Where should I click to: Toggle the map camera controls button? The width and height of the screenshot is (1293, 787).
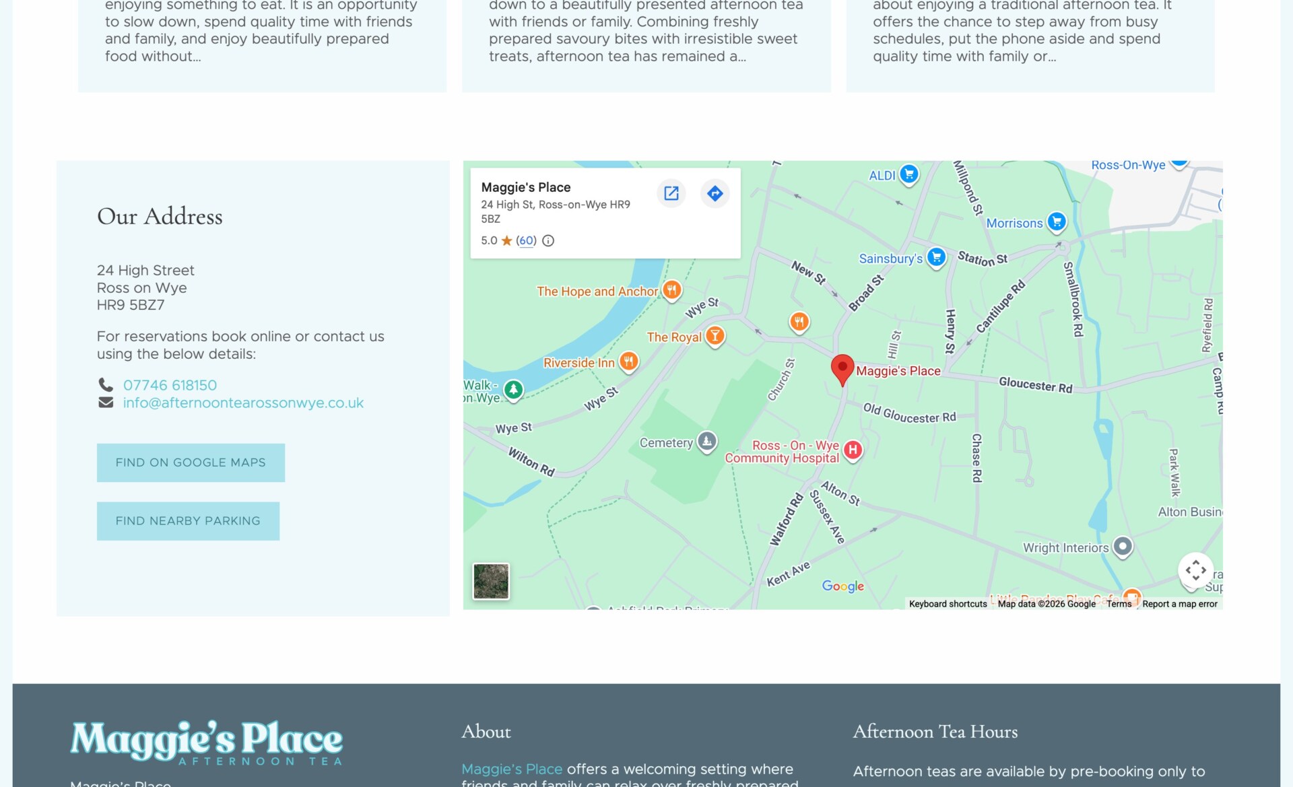[x=1195, y=570]
